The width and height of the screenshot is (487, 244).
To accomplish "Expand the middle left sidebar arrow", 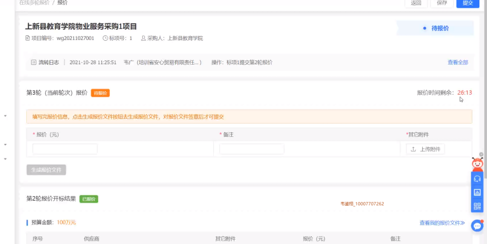I will 5,145.
